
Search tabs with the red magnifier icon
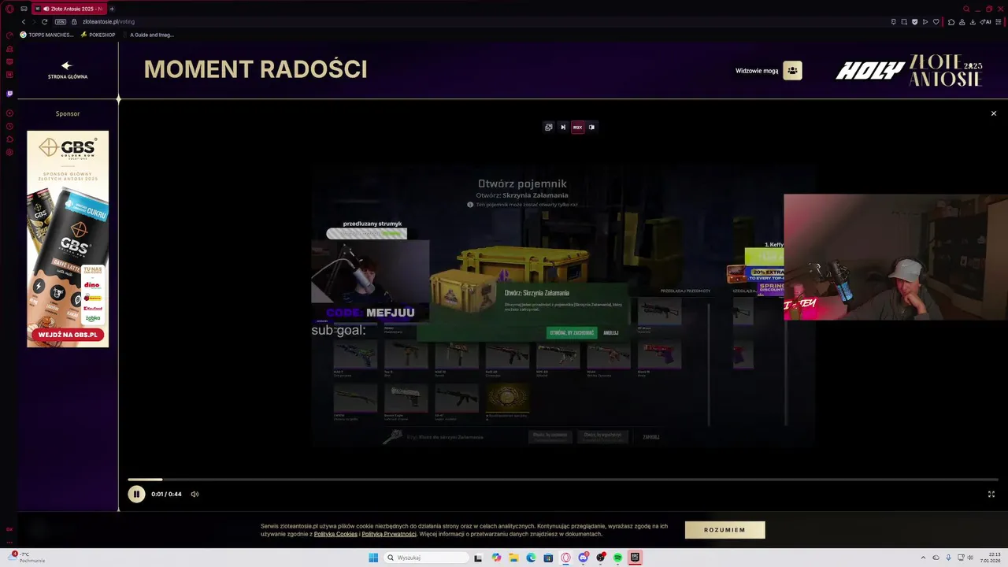966,9
